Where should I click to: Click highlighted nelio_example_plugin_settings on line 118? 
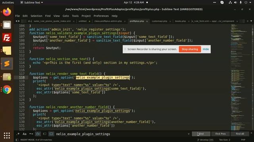click(103, 77)
